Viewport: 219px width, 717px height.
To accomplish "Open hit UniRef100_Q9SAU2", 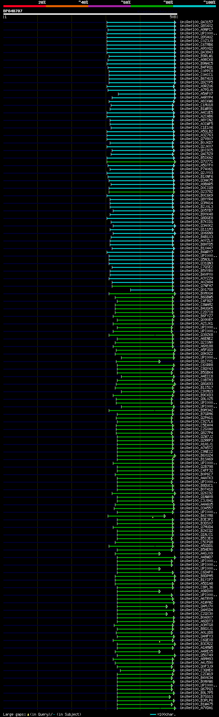I will click(x=196, y=37).
